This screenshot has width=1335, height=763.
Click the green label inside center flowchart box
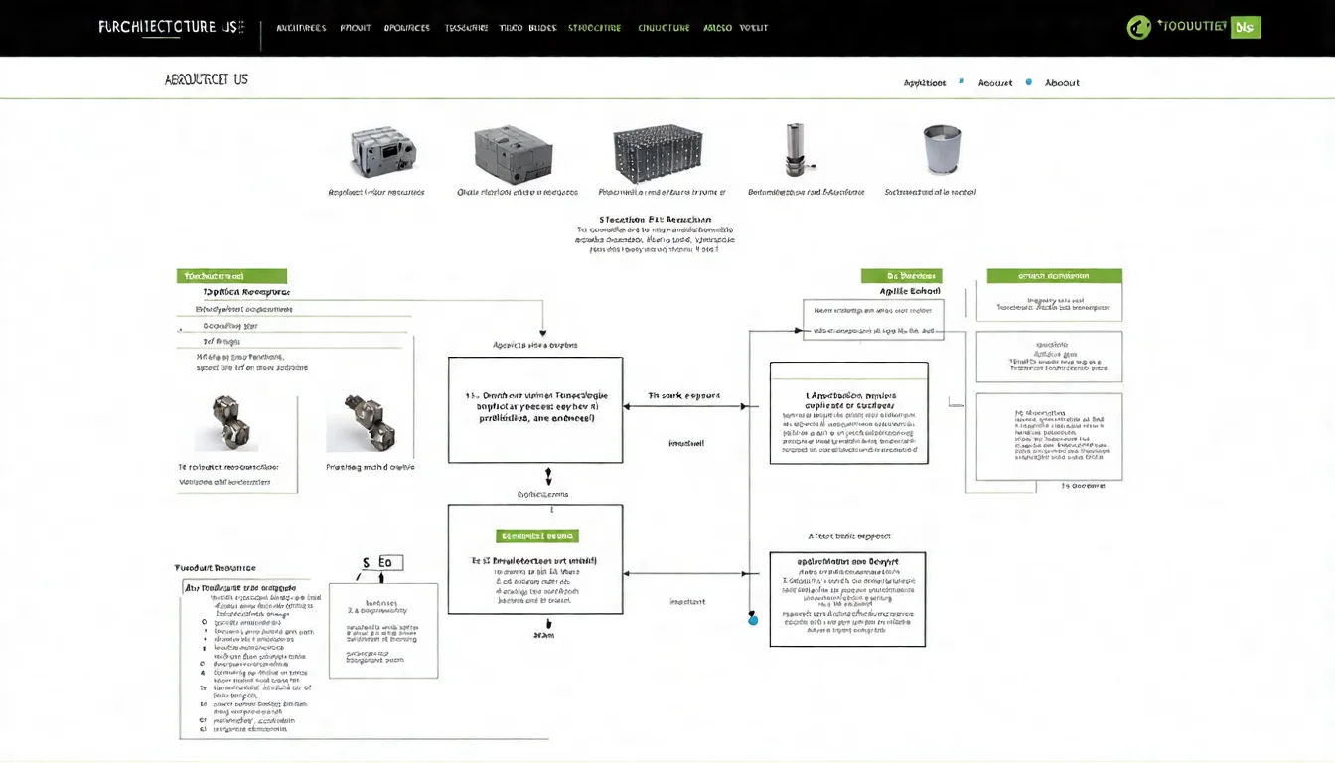[535, 535]
